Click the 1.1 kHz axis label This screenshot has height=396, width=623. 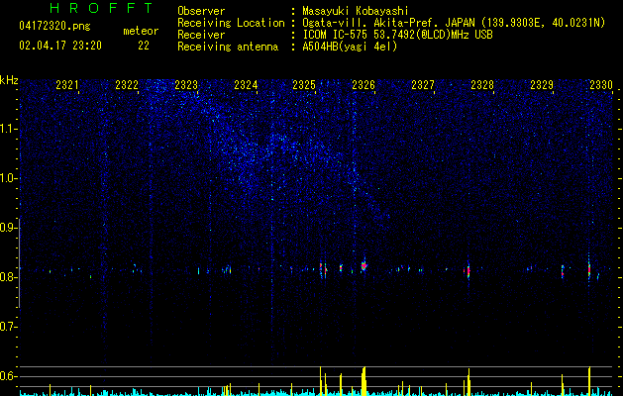[8, 129]
